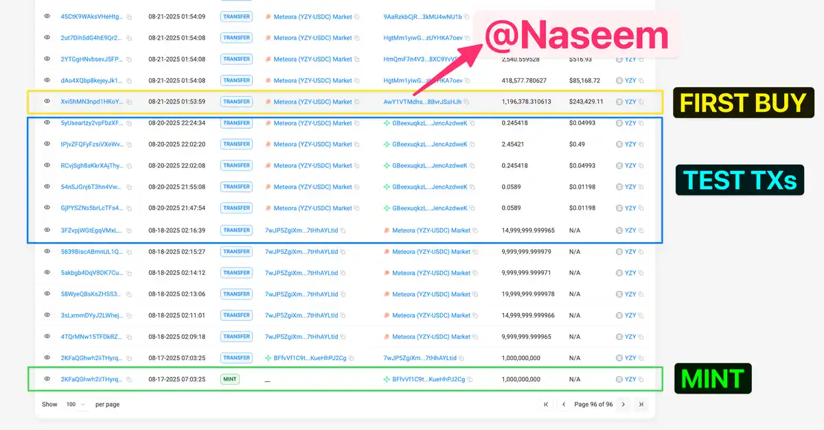Open the rows per page dropdown showing 100
The height and width of the screenshot is (430, 824).
[74, 405]
